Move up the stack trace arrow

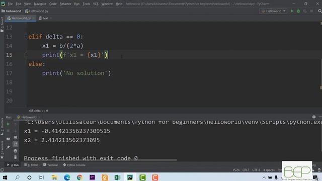pyautogui.click(x=16, y=124)
